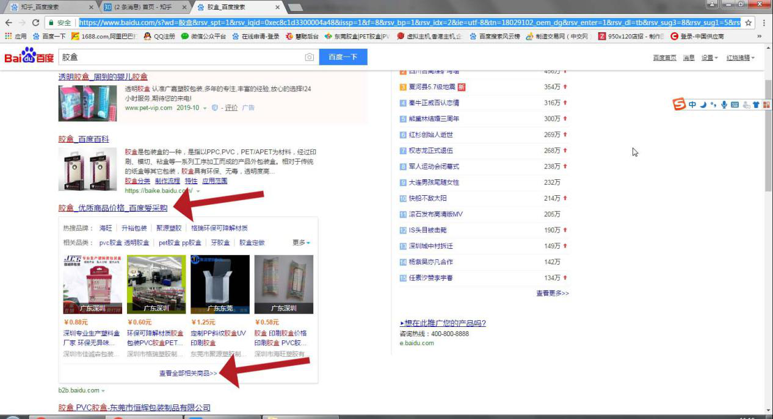The height and width of the screenshot is (419, 773).
Task: Open the 透明胶盒_周到的婴儿胶盒 result
Action: (103, 77)
